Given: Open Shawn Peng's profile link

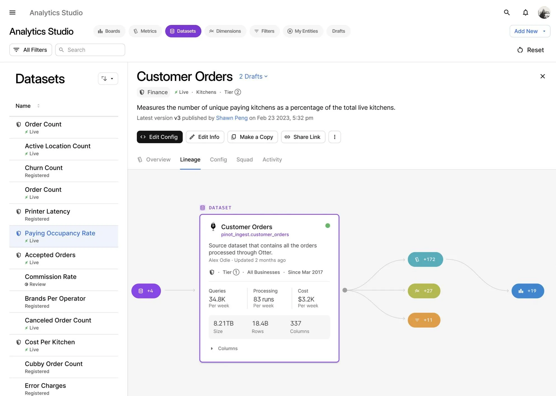Looking at the screenshot, I should 232,118.
